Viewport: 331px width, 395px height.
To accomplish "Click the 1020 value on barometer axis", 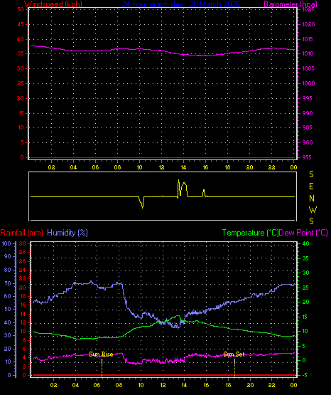I will (x=308, y=24).
